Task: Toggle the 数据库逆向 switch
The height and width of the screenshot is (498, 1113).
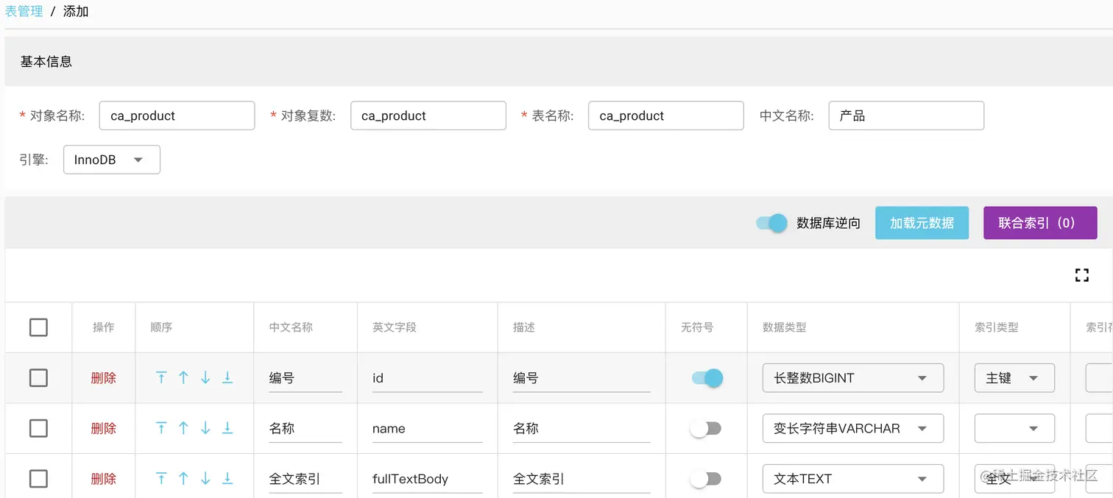Action: point(771,223)
